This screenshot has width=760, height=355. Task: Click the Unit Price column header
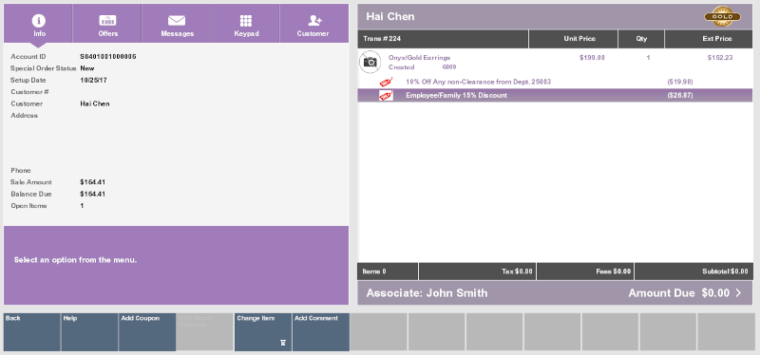click(x=574, y=39)
